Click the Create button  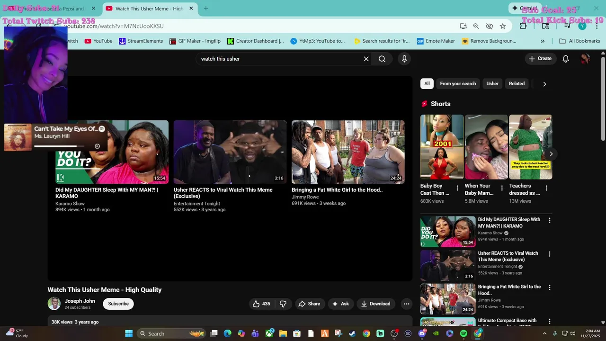pyautogui.click(x=540, y=59)
